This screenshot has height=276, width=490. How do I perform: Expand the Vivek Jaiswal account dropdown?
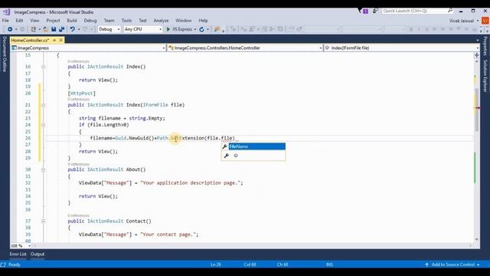(478, 21)
